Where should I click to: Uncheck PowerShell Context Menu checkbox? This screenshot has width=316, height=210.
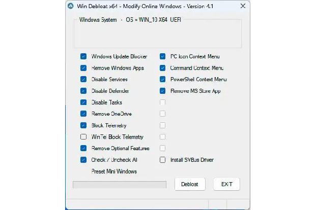click(163, 79)
